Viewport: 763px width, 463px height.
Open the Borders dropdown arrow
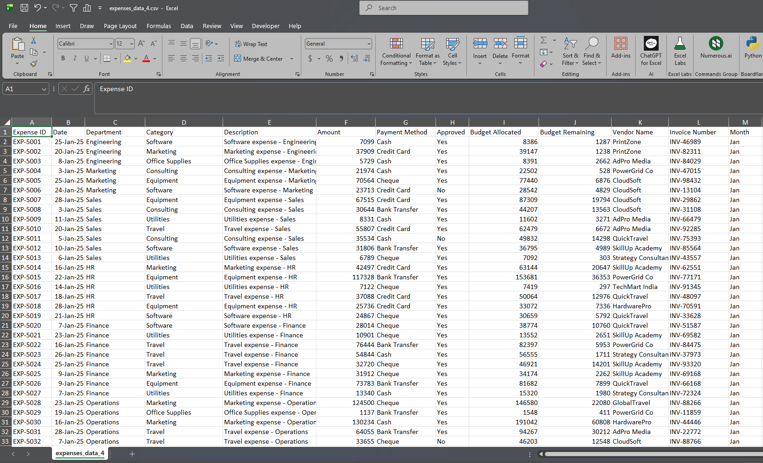[115, 58]
